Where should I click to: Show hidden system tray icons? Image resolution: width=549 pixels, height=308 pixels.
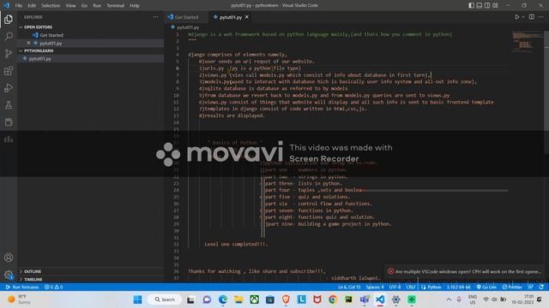(x=449, y=299)
